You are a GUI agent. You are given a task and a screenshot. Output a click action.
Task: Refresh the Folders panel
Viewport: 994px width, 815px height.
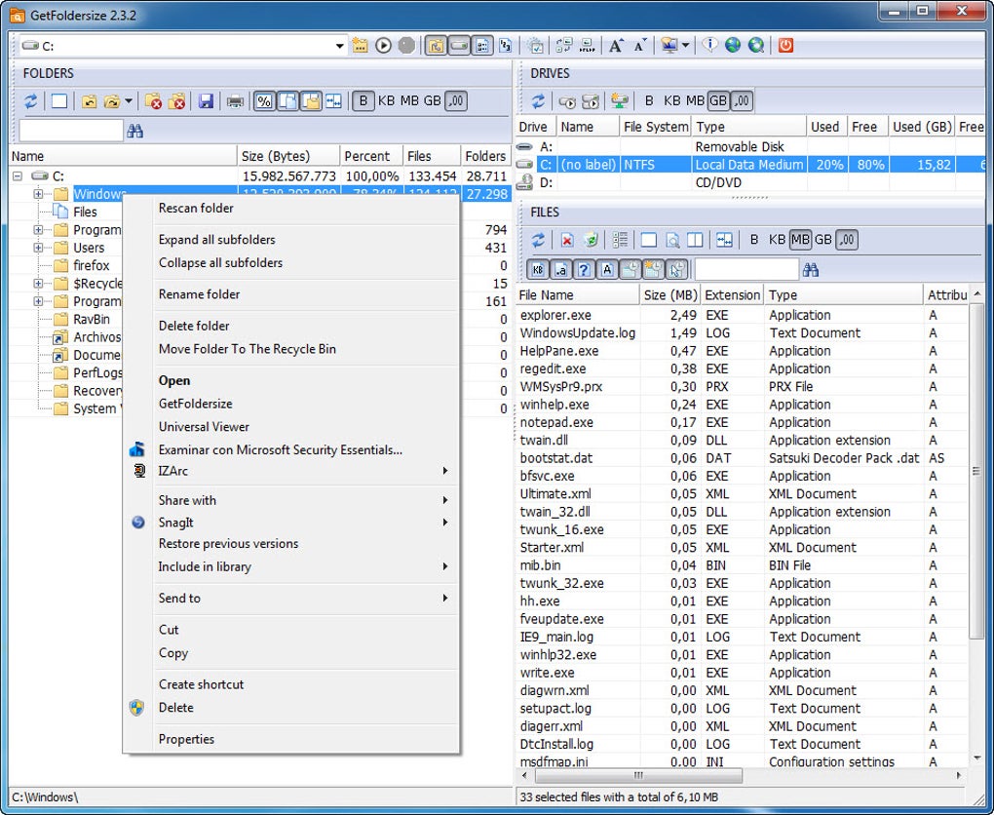tap(30, 100)
